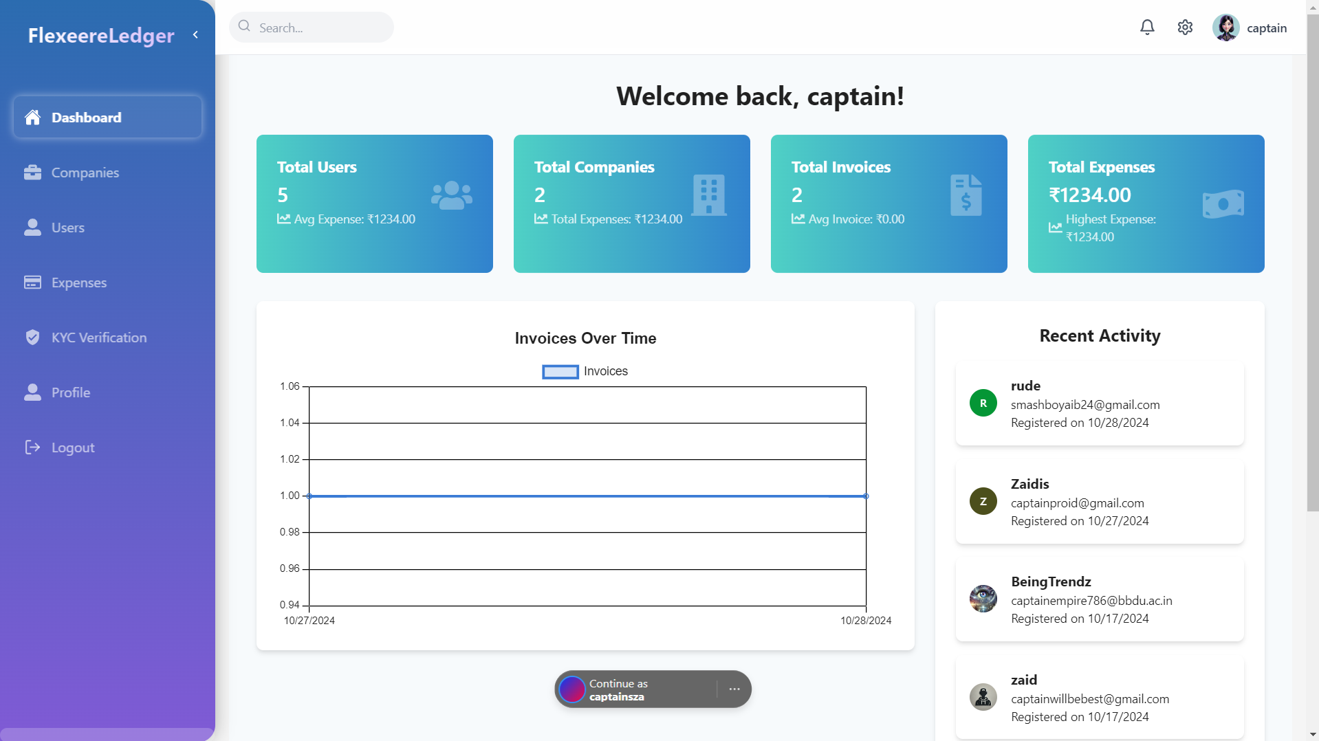Screen dimensions: 1319x741
Task: Click the captainsza gradient avatar circle
Action: click(572, 689)
